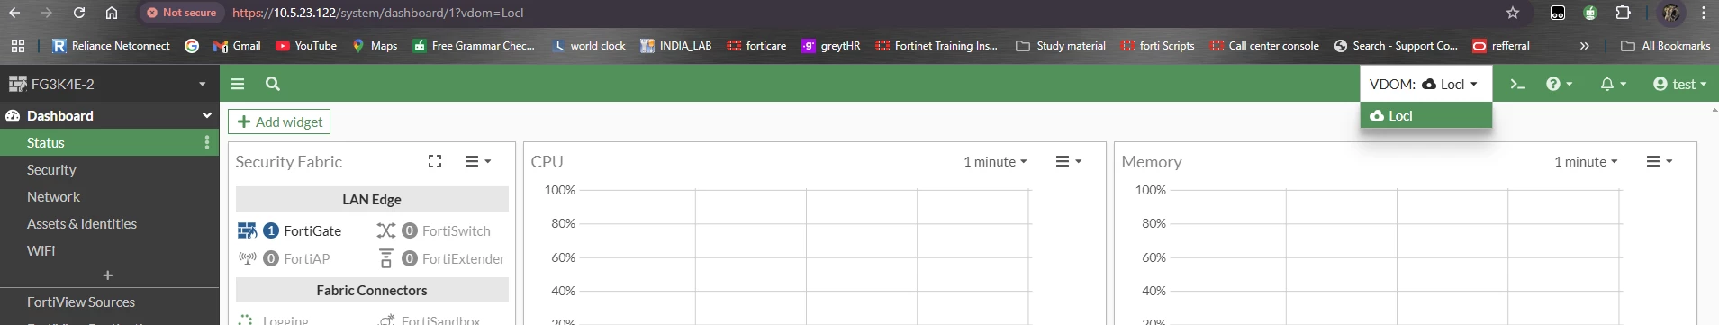Open the Fortinet Training Institute bookmark
Image resolution: width=1719 pixels, height=325 pixels.
(936, 46)
